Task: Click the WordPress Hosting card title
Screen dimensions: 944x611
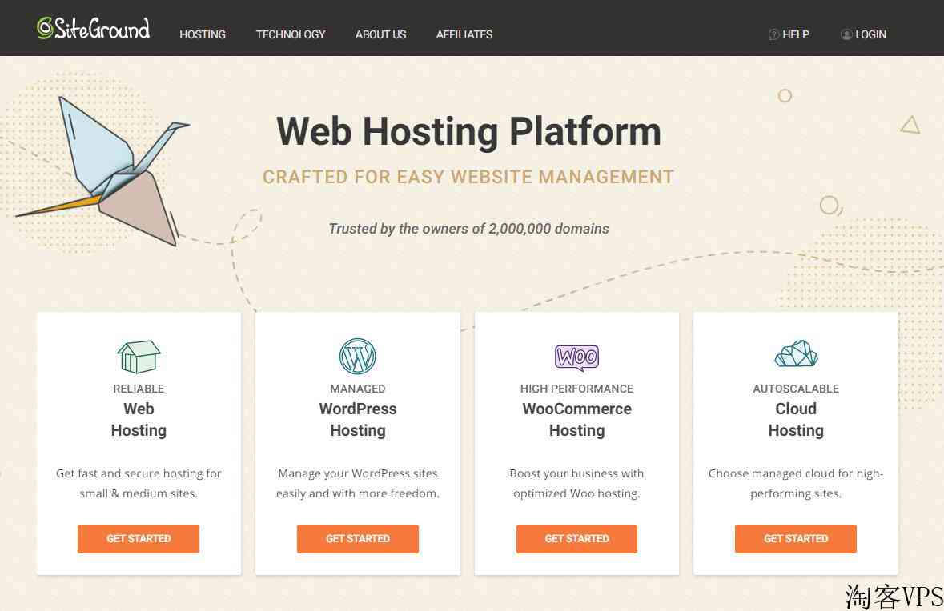Action: pyautogui.click(x=358, y=420)
